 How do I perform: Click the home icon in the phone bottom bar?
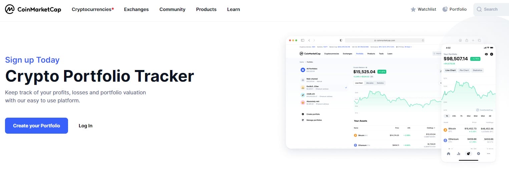(x=449, y=154)
